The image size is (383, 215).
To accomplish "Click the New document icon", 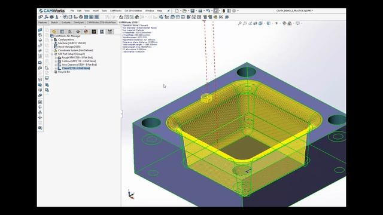I will (177, 11).
